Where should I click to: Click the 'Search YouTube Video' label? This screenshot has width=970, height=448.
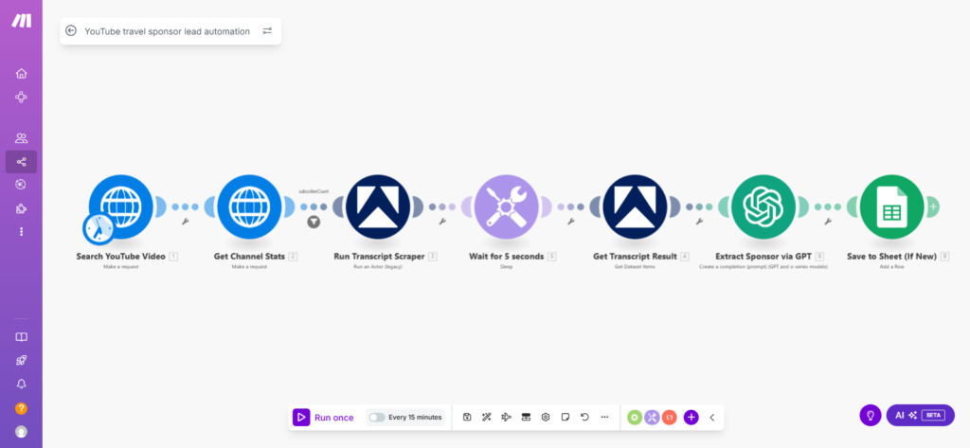pos(120,256)
